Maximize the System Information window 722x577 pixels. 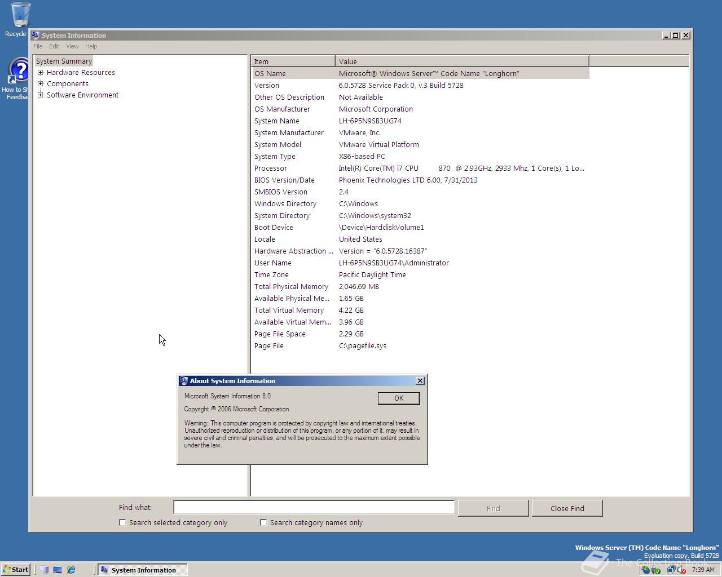pyautogui.click(x=676, y=35)
